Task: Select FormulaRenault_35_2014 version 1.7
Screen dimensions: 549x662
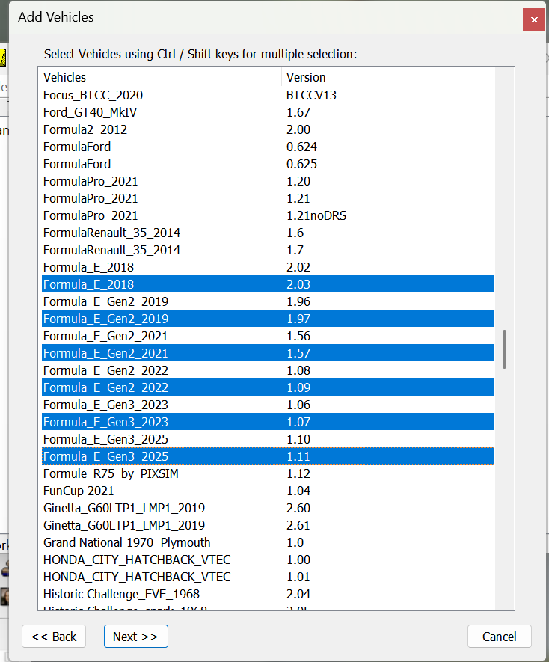Action: coord(269,250)
